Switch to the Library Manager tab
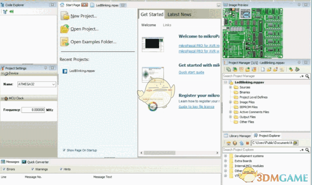 coord(237,136)
